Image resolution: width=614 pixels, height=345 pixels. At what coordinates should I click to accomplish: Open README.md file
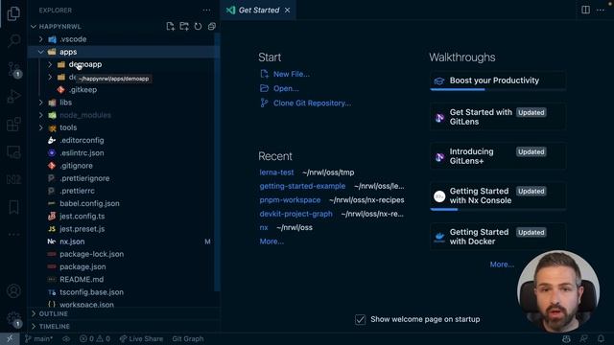(x=82, y=279)
